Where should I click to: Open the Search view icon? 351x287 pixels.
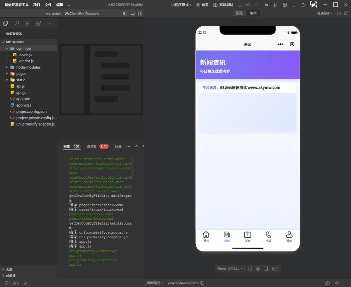(x=16, y=23)
